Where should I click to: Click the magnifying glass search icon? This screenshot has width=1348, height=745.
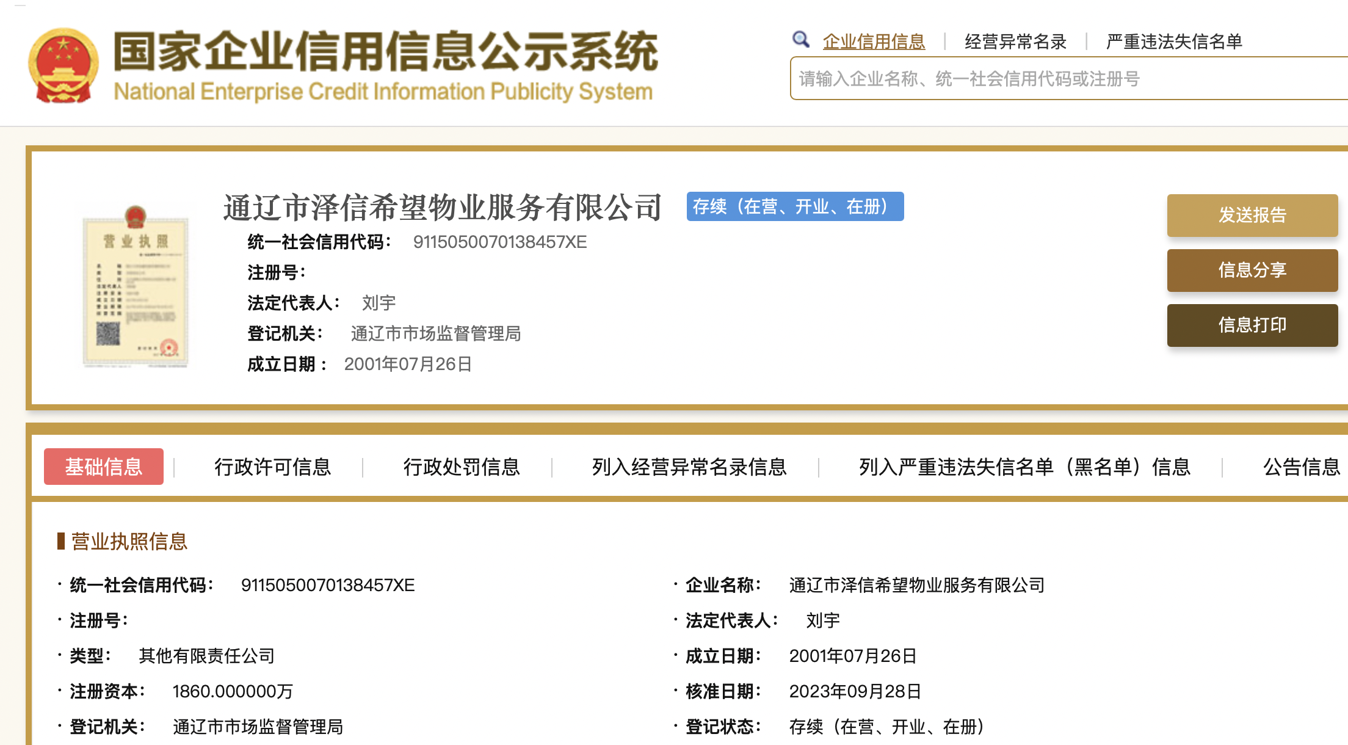coord(800,40)
